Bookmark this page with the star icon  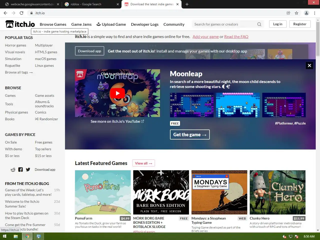[x=296, y=13]
